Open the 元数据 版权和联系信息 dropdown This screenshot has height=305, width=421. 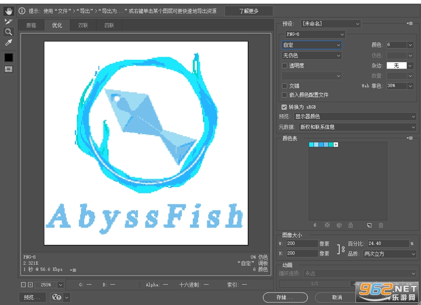pos(357,127)
